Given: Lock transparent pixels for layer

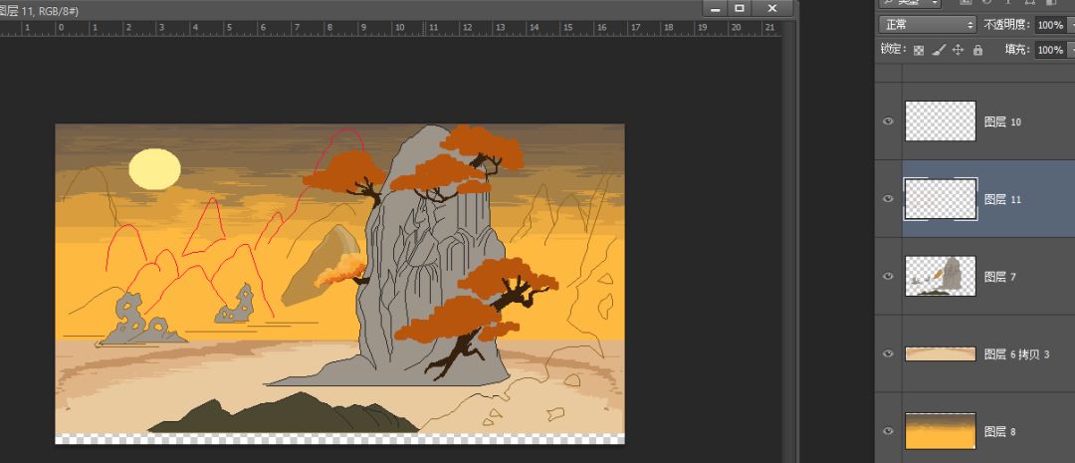Looking at the screenshot, I should pyautogui.click(x=919, y=50).
